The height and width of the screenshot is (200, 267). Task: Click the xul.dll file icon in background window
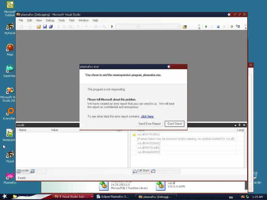(160, 185)
